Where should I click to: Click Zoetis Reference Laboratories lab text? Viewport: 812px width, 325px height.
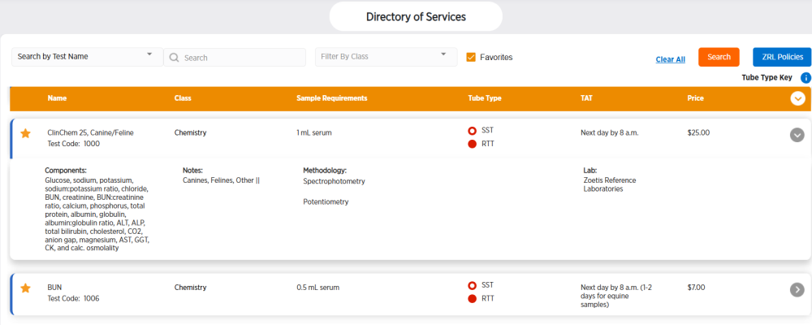[610, 184]
